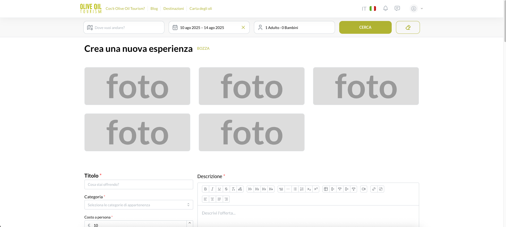Click the Titolo input field
Screen dimensions: 506x227
pyautogui.click(x=139, y=184)
